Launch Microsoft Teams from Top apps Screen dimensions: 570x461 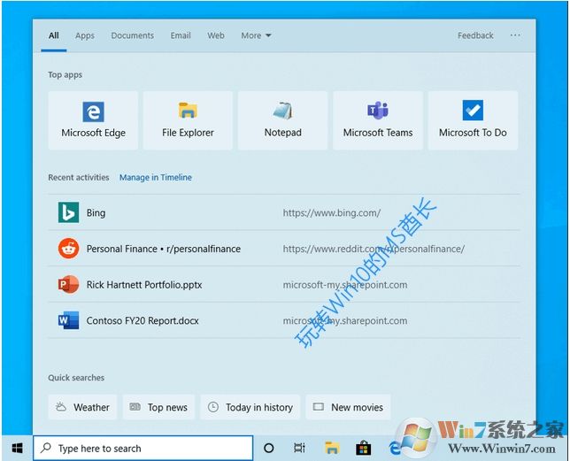tap(378, 120)
